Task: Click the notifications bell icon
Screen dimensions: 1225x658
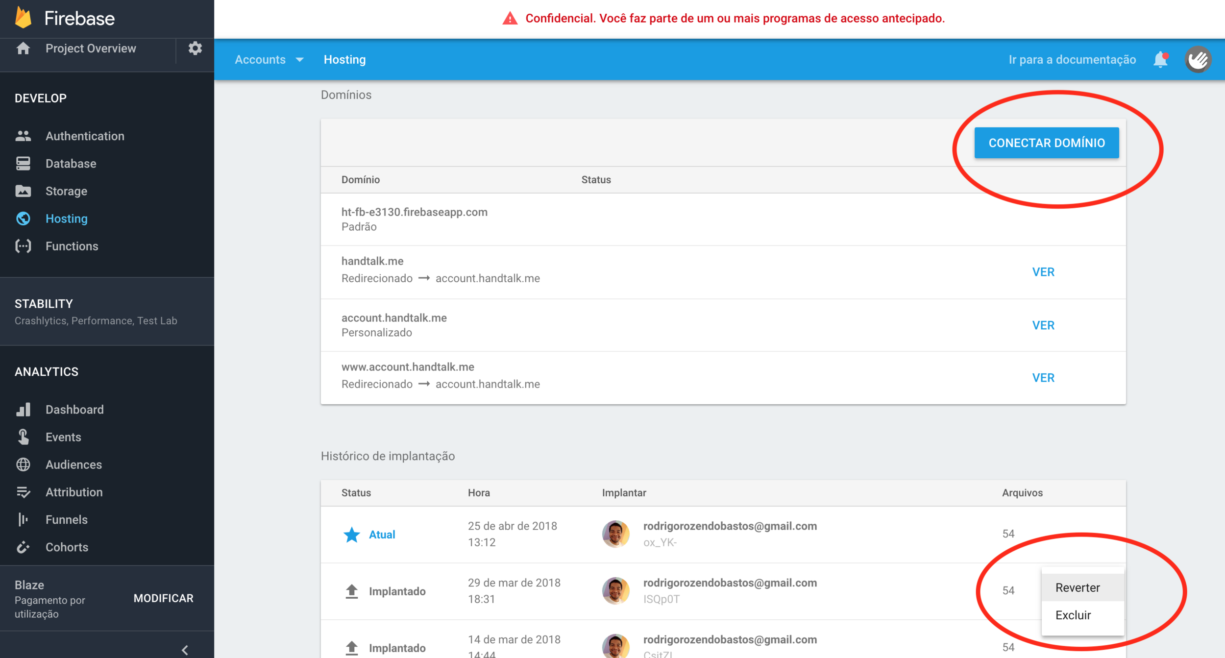Action: (x=1160, y=60)
